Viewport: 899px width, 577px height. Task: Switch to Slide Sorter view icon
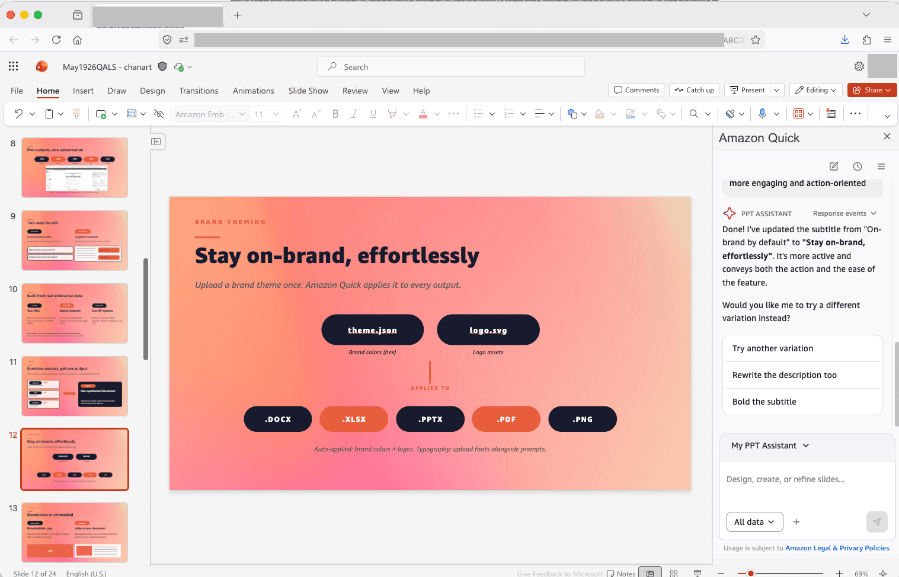pos(674,573)
